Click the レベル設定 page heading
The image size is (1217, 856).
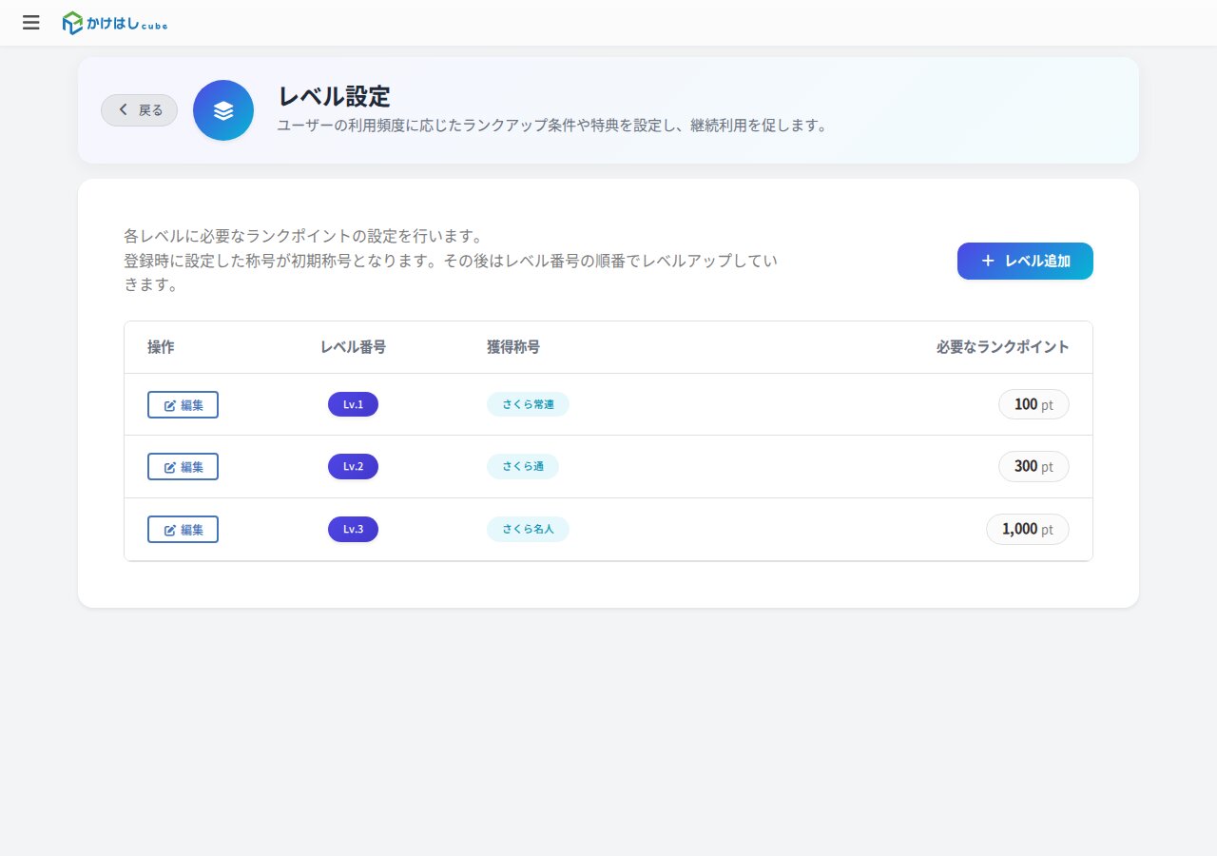334,96
